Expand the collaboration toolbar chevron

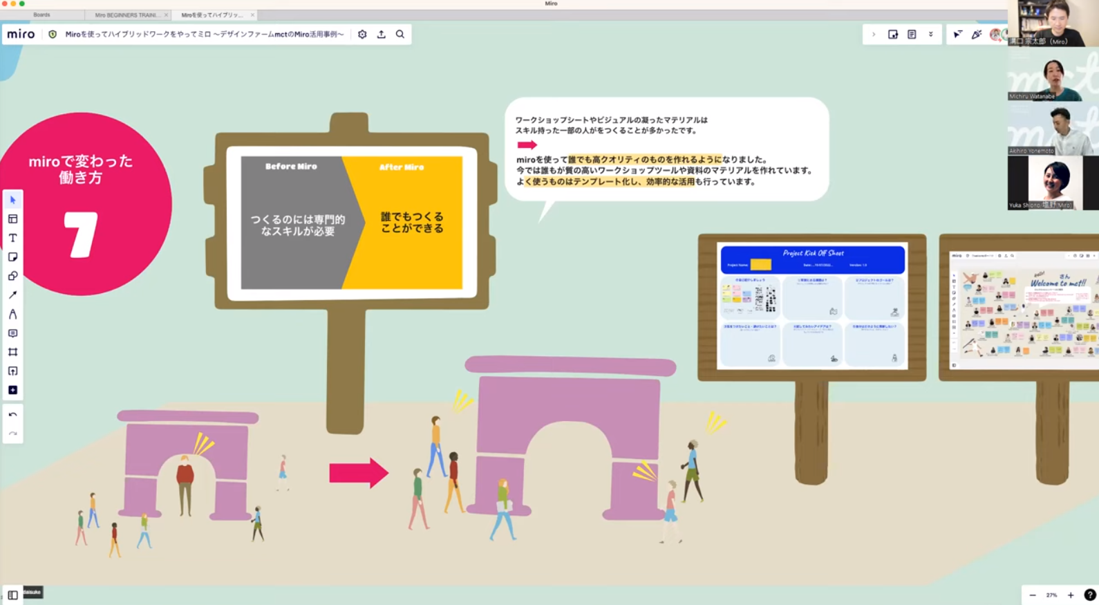874,34
